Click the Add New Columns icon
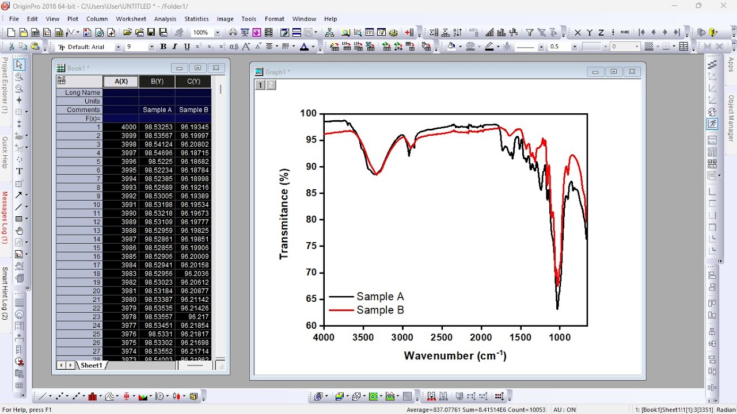Viewport: 737px width, 414px height. [409, 33]
